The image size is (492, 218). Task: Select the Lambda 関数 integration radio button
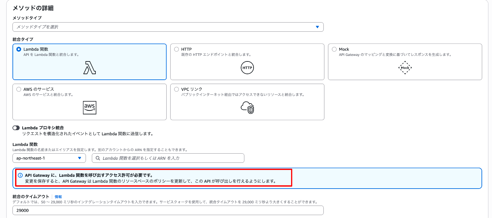pyautogui.click(x=19, y=49)
